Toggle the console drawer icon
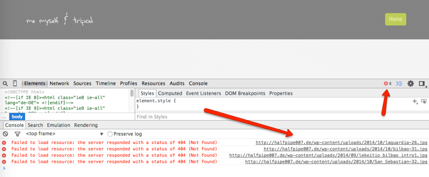 (399, 84)
